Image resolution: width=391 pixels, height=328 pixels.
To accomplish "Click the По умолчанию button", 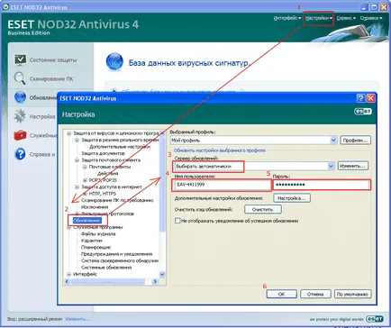I will (x=352, y=294).
